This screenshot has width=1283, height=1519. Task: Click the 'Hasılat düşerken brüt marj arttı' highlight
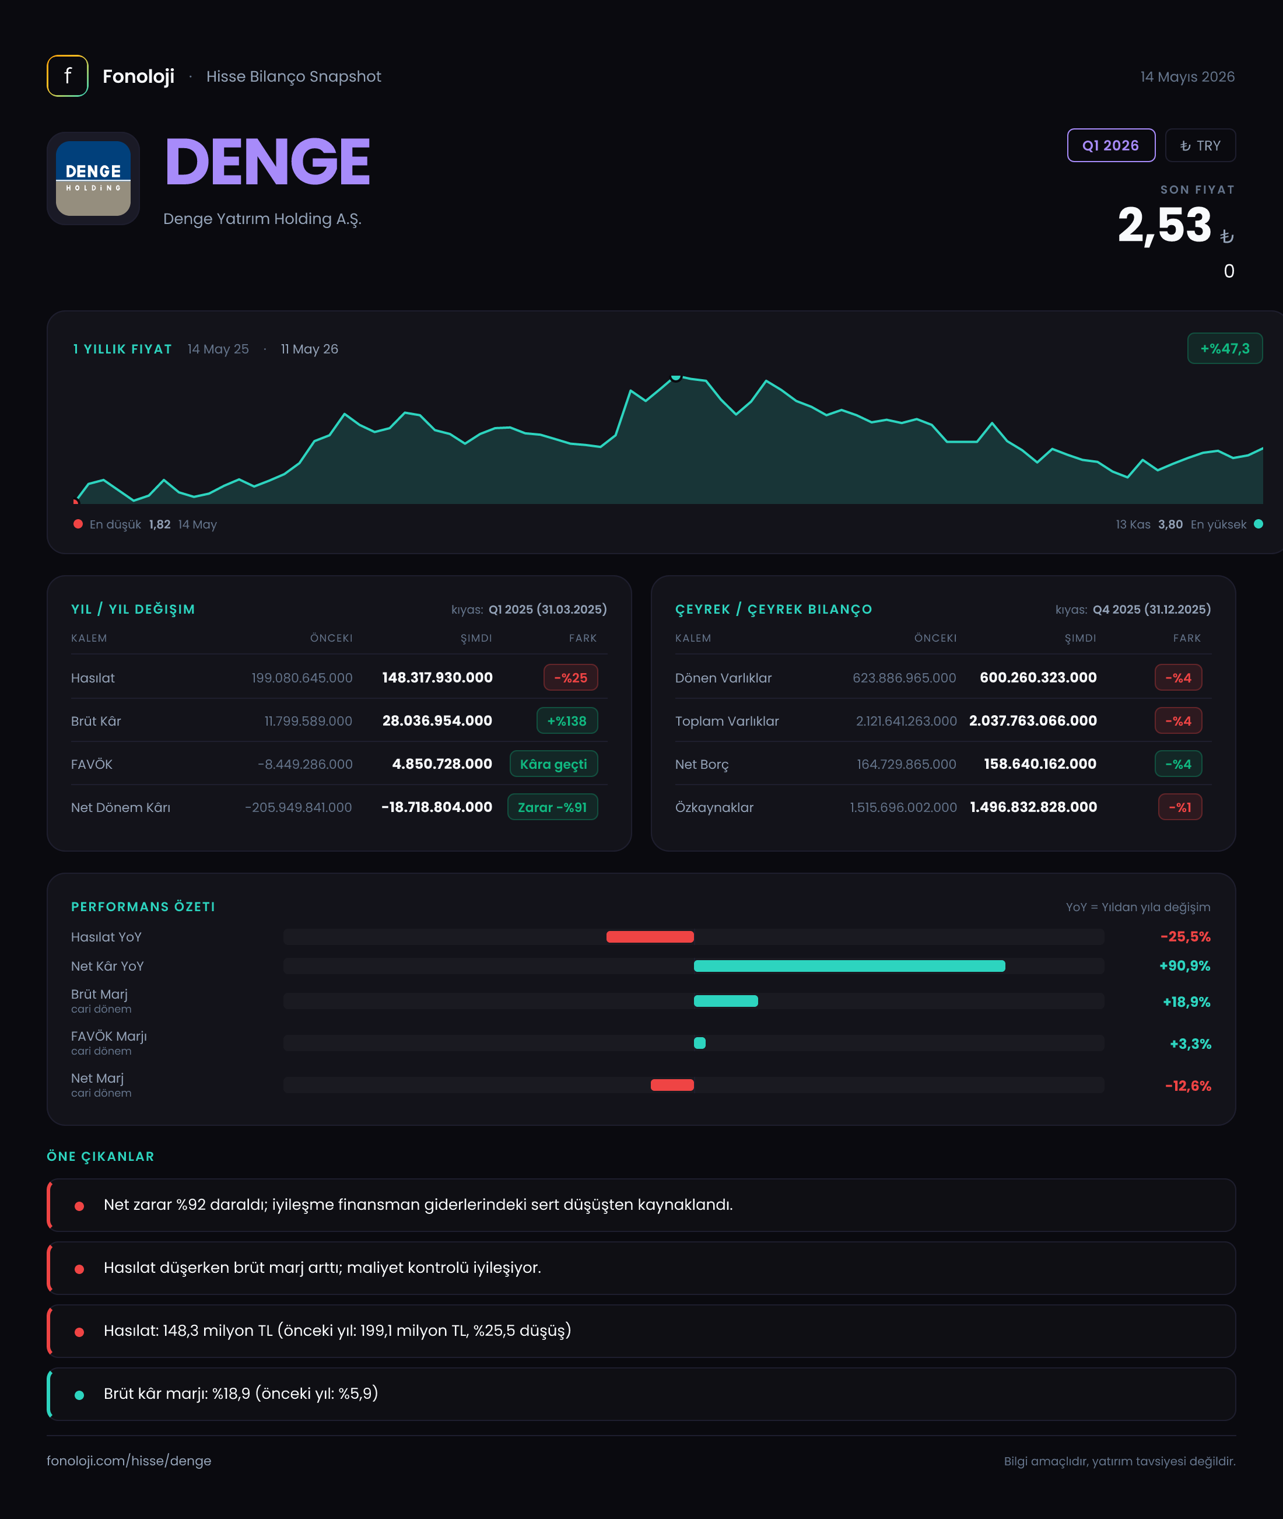[641, 1267]
